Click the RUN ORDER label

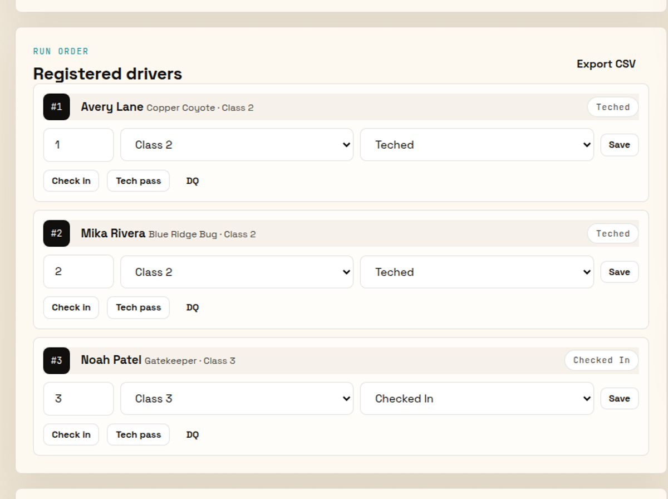tap(61, 51)
